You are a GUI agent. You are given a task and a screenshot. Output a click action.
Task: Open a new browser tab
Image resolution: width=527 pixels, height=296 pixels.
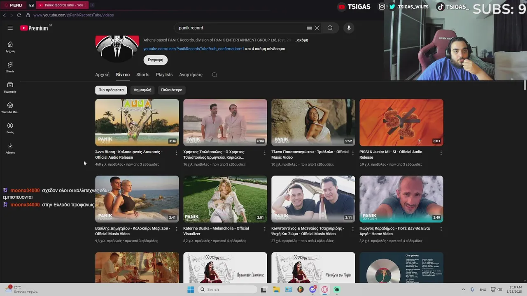click(92, 5)
